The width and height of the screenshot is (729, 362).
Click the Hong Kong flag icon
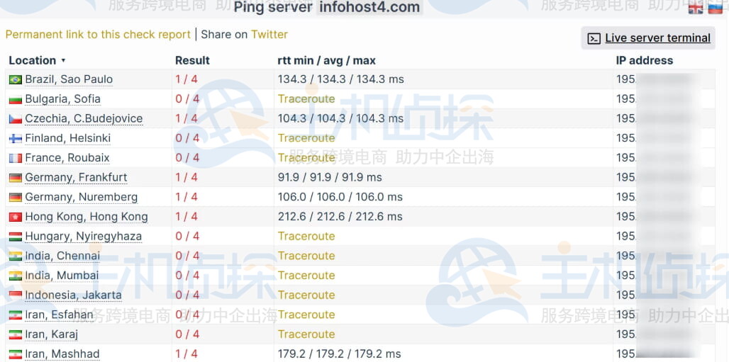click(x=15, y=217)
